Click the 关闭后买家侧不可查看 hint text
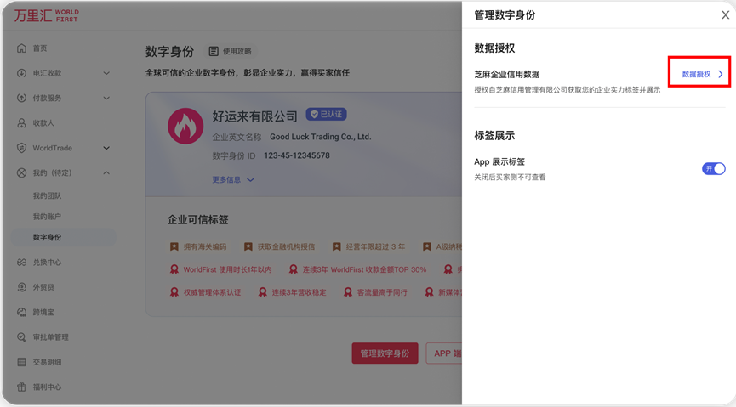The image size is (736, 407). (510, 178)
